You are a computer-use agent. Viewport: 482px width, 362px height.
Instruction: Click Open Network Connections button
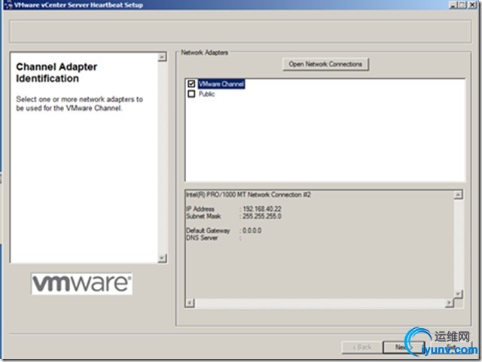[325, 64]
